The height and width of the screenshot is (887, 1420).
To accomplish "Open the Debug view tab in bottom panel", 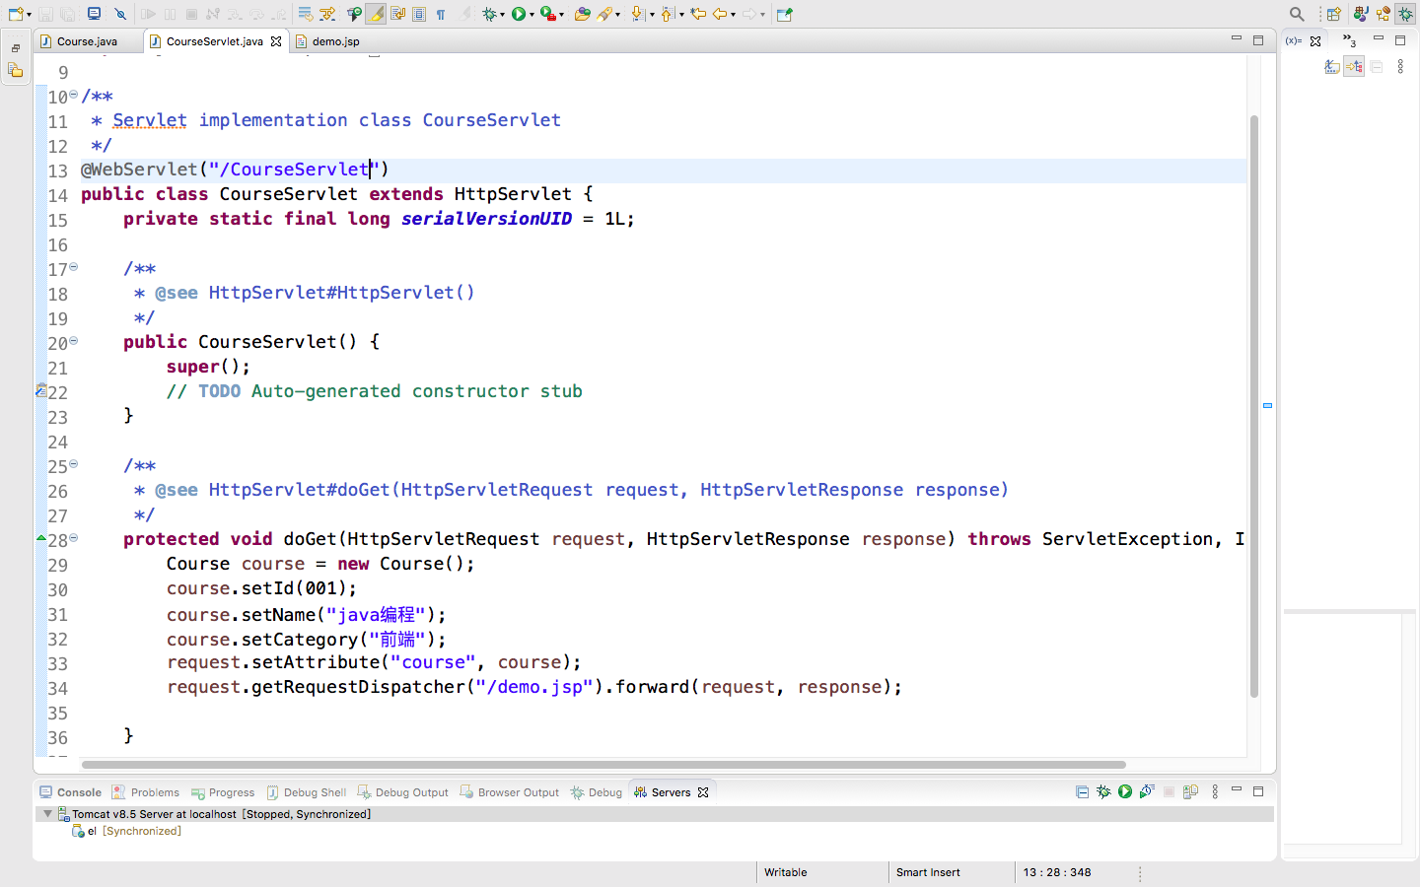I will [597, 792].
